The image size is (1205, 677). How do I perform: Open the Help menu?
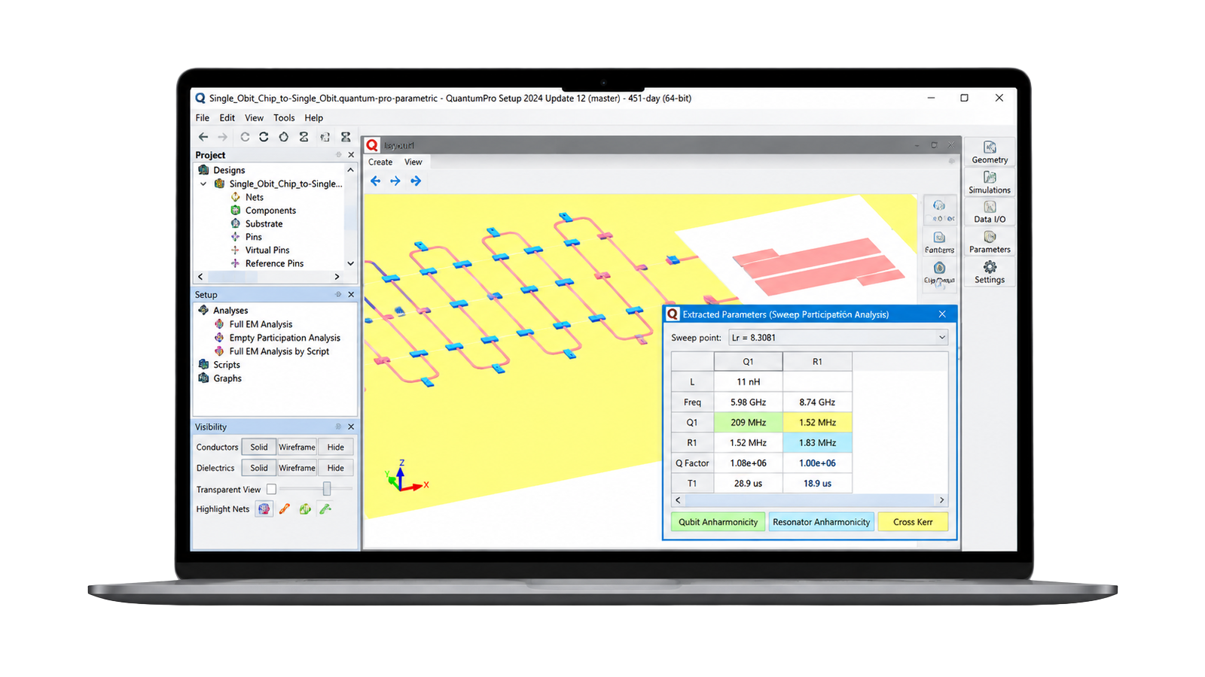[x=314, y=118]
